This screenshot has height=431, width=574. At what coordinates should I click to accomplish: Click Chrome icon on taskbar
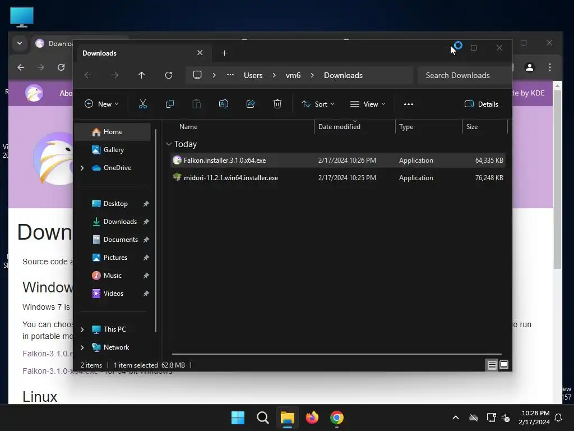tap(337, 418)
